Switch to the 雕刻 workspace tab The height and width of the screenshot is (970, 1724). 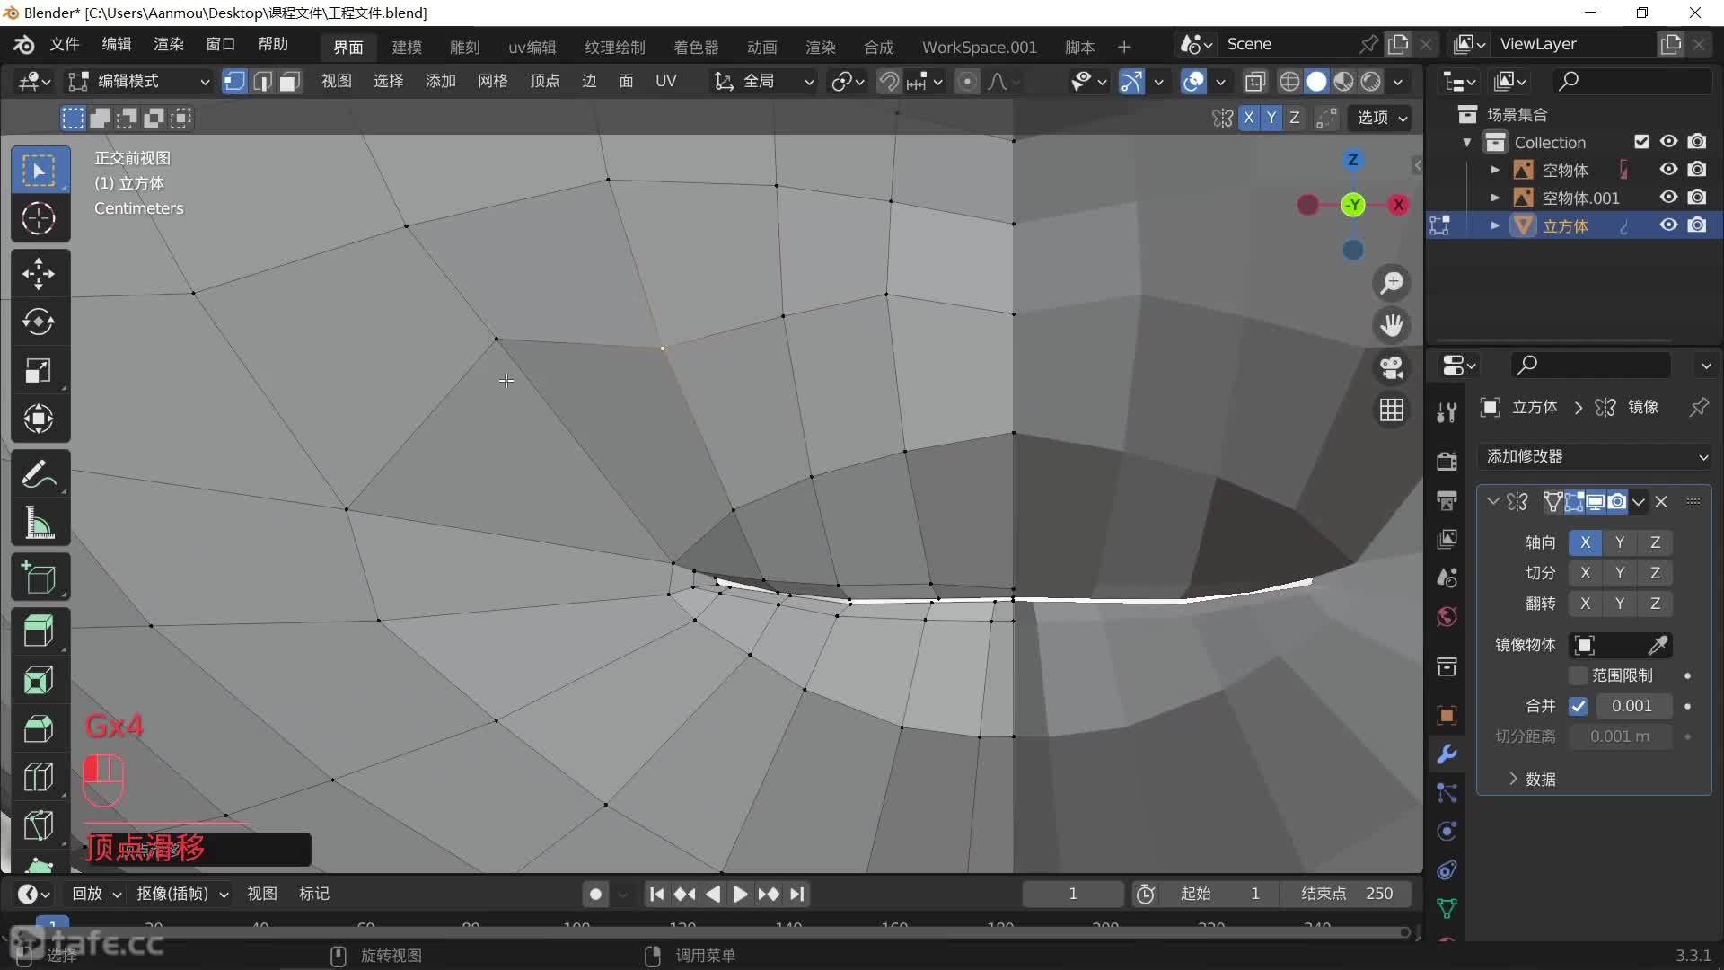coord(465,47)
